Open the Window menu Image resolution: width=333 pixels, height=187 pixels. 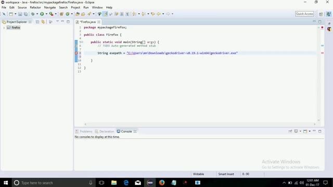(97, 7)
